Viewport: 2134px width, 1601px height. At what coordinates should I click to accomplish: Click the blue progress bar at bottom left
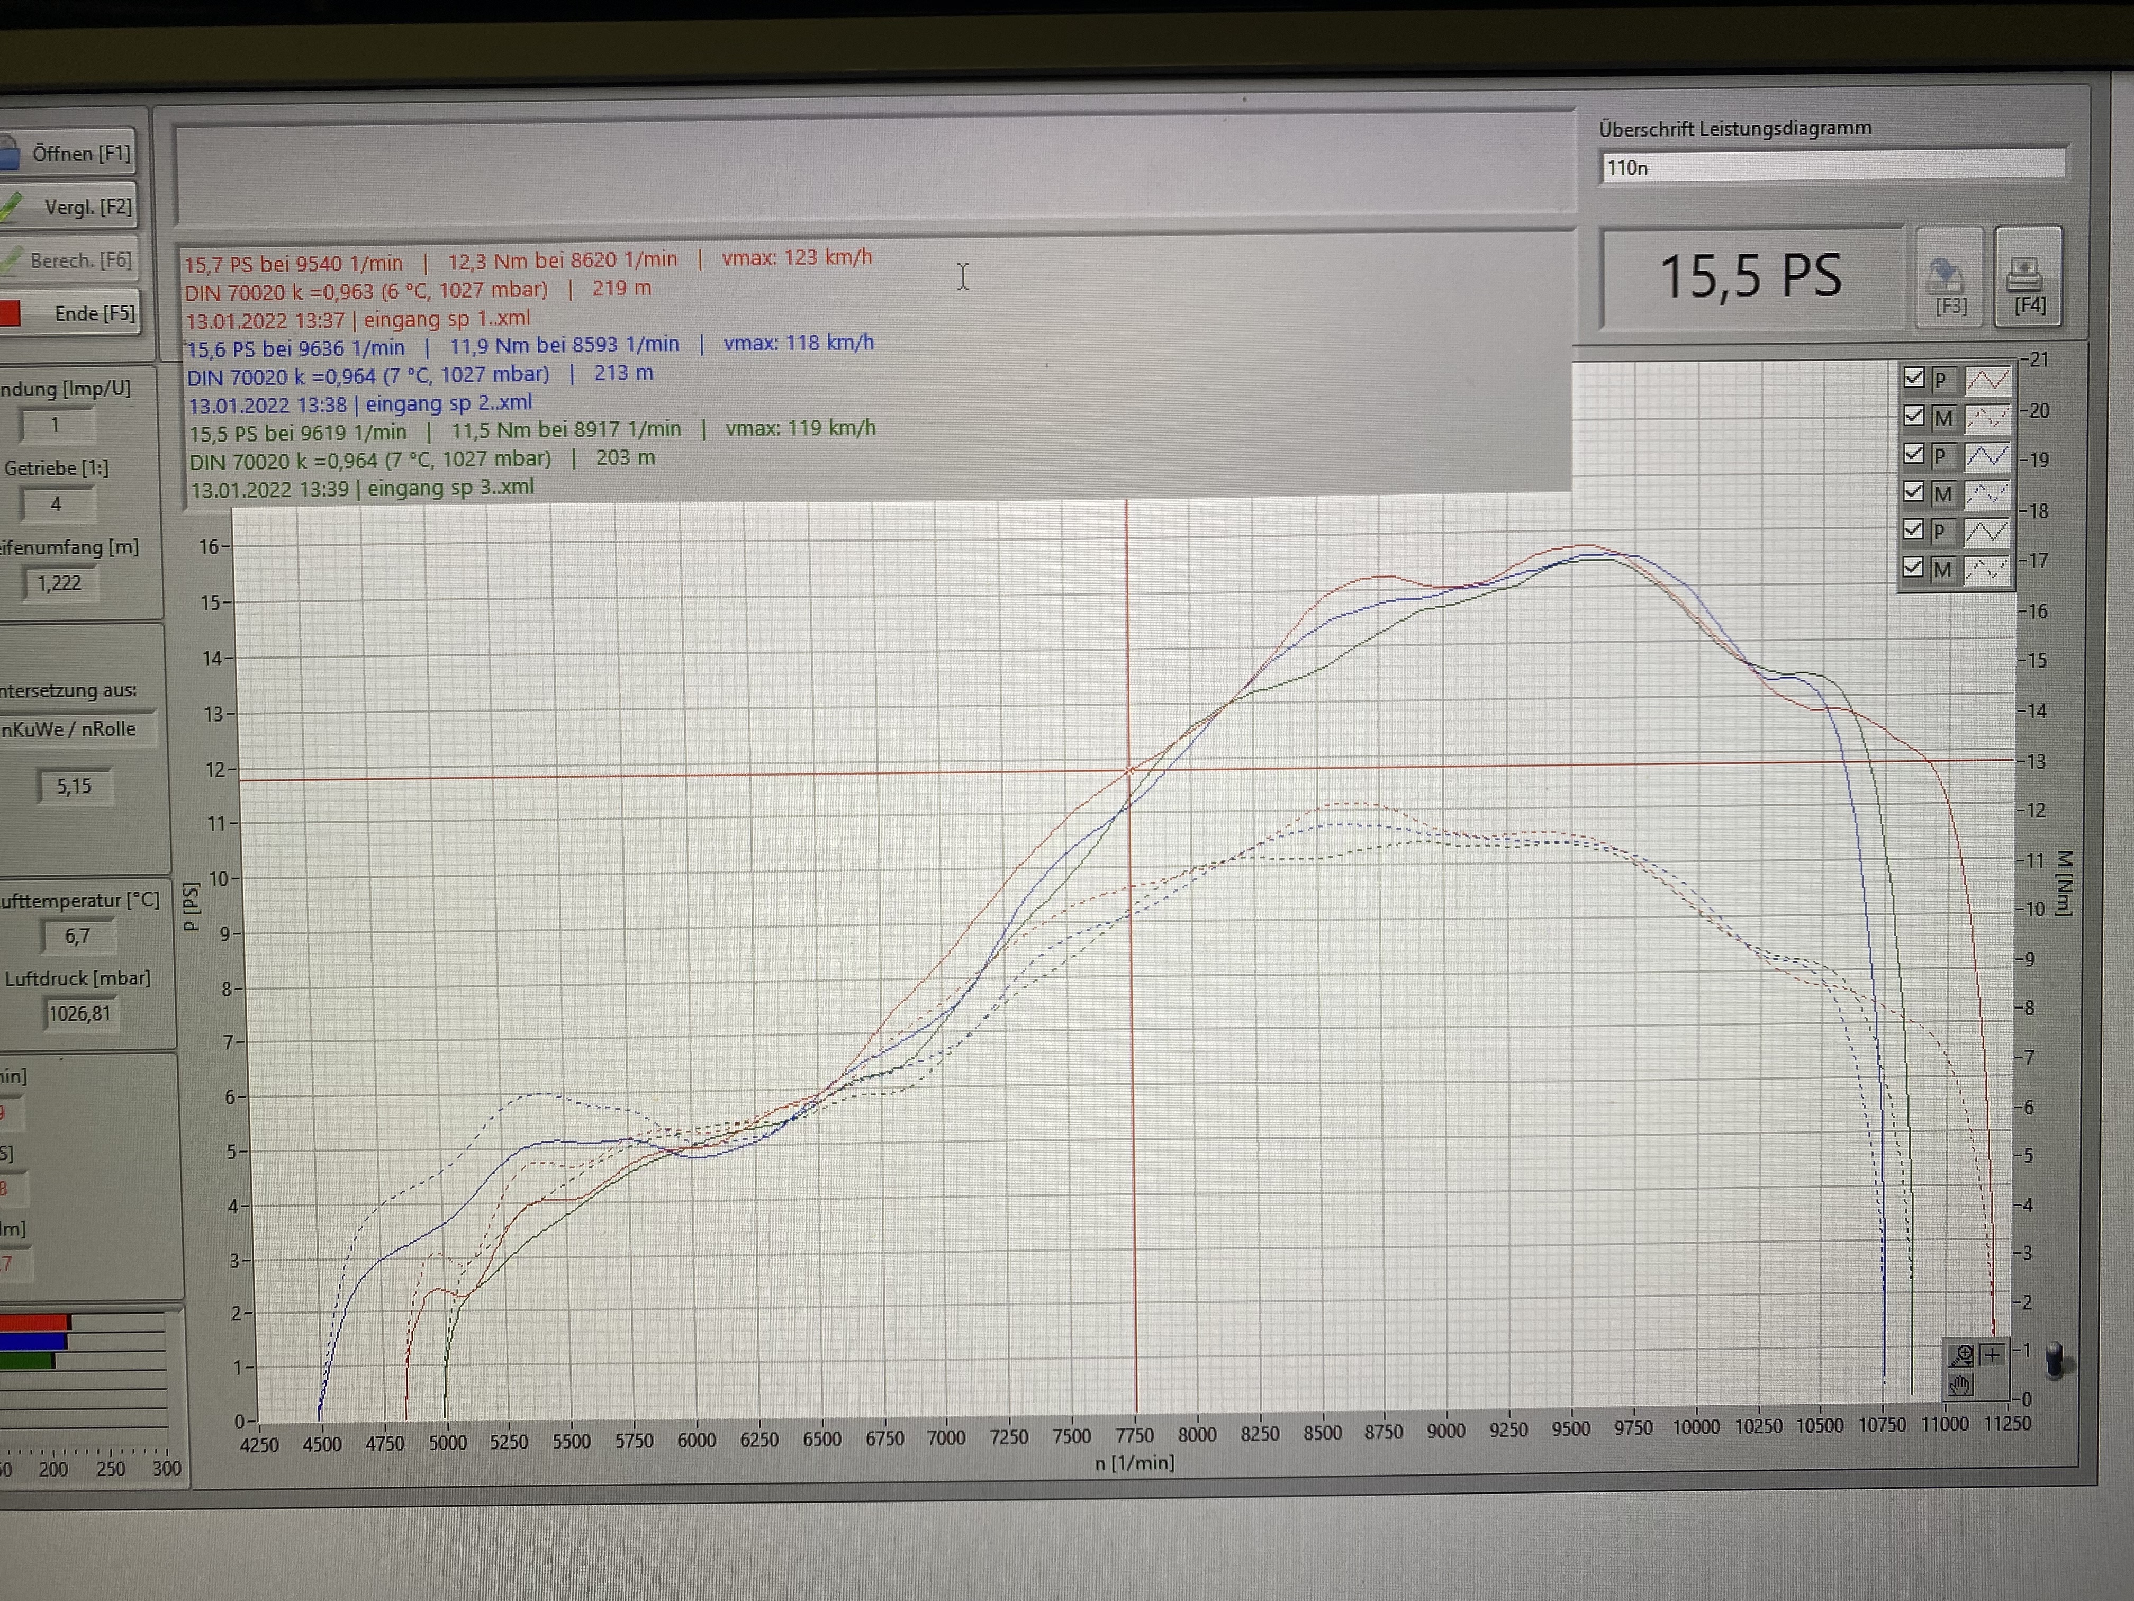(33, 1342)
